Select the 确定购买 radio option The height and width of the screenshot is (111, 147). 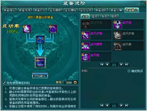[129, 71]
